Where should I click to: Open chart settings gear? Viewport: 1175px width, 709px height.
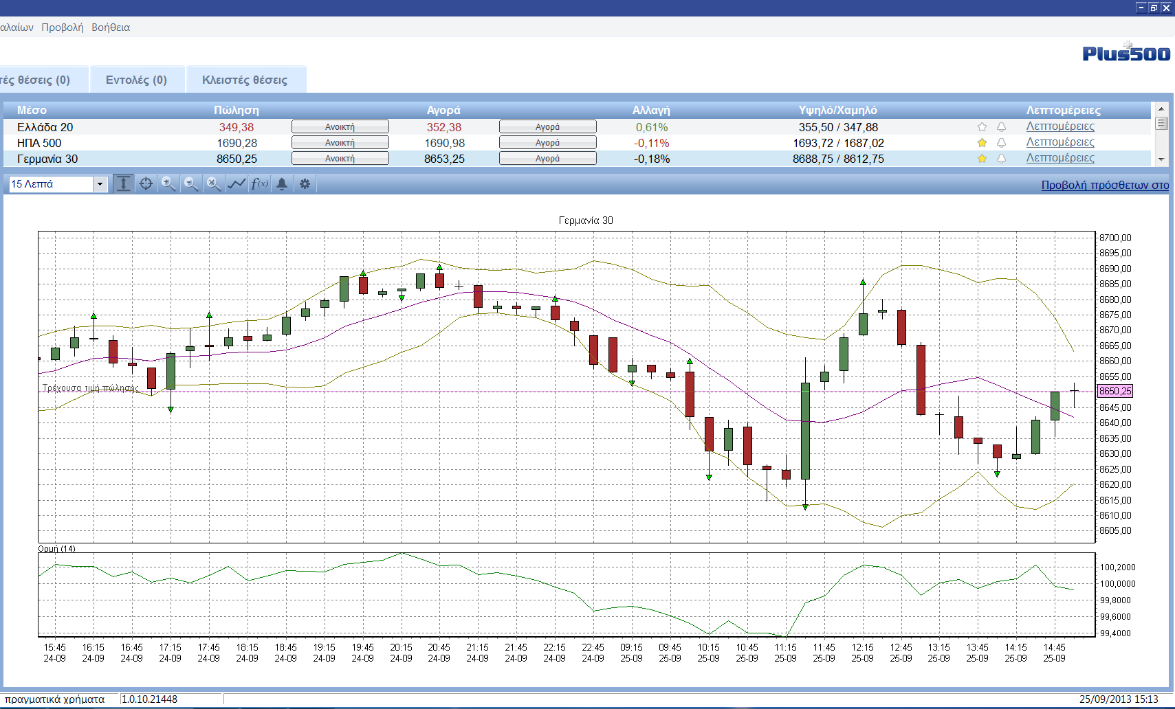click(305, 183)
